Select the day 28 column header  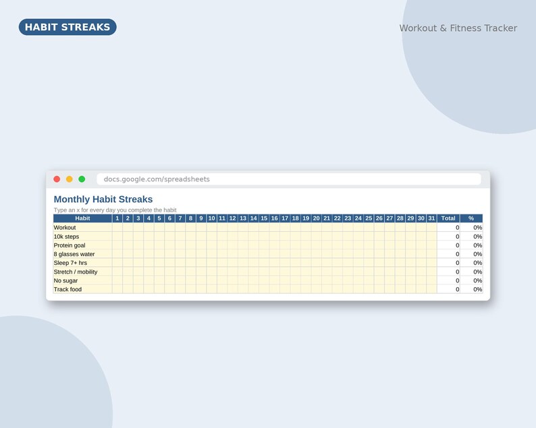pyautogui.click(x=400, y=218)
